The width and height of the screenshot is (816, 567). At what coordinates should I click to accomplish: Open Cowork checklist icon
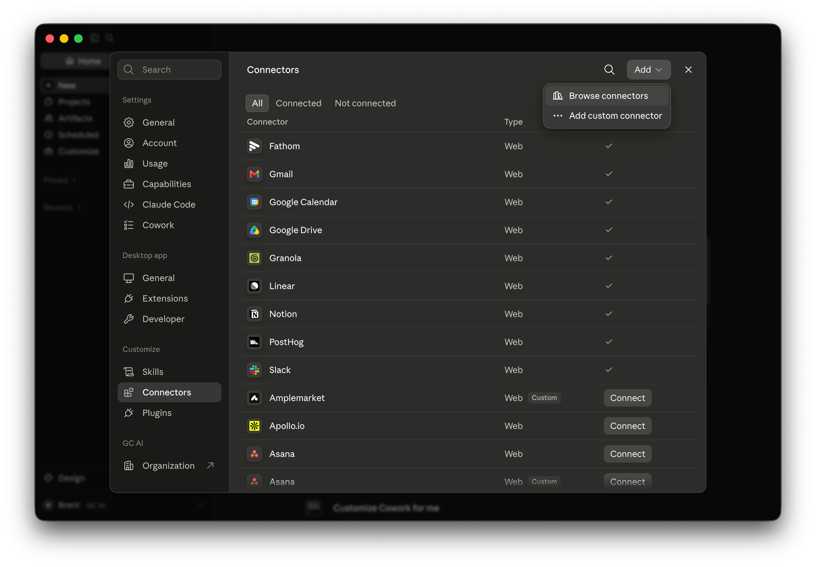(x=129, y=226)
